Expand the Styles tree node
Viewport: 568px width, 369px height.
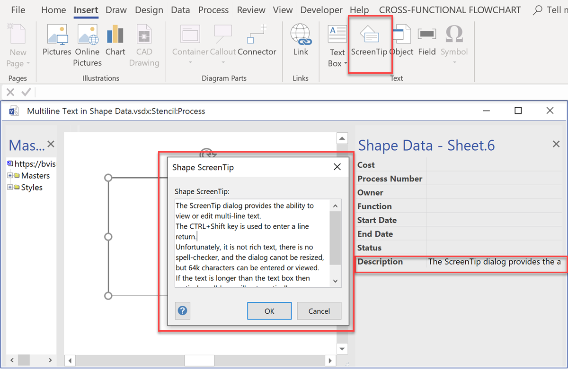coord(10,187)
